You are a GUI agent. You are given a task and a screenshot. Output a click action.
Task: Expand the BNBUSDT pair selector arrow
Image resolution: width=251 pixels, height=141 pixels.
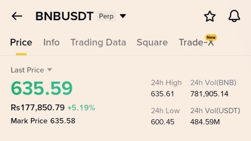point(123,16)
